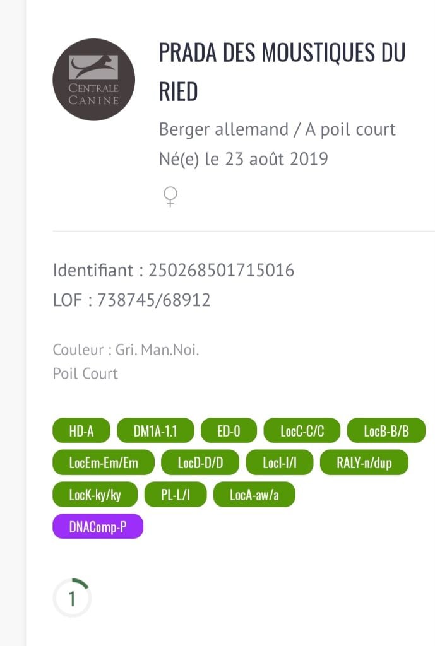This screenshot has height=646, width=435.
Task: Select the LocEm-Em/Em badge
Action: [104, 463]
